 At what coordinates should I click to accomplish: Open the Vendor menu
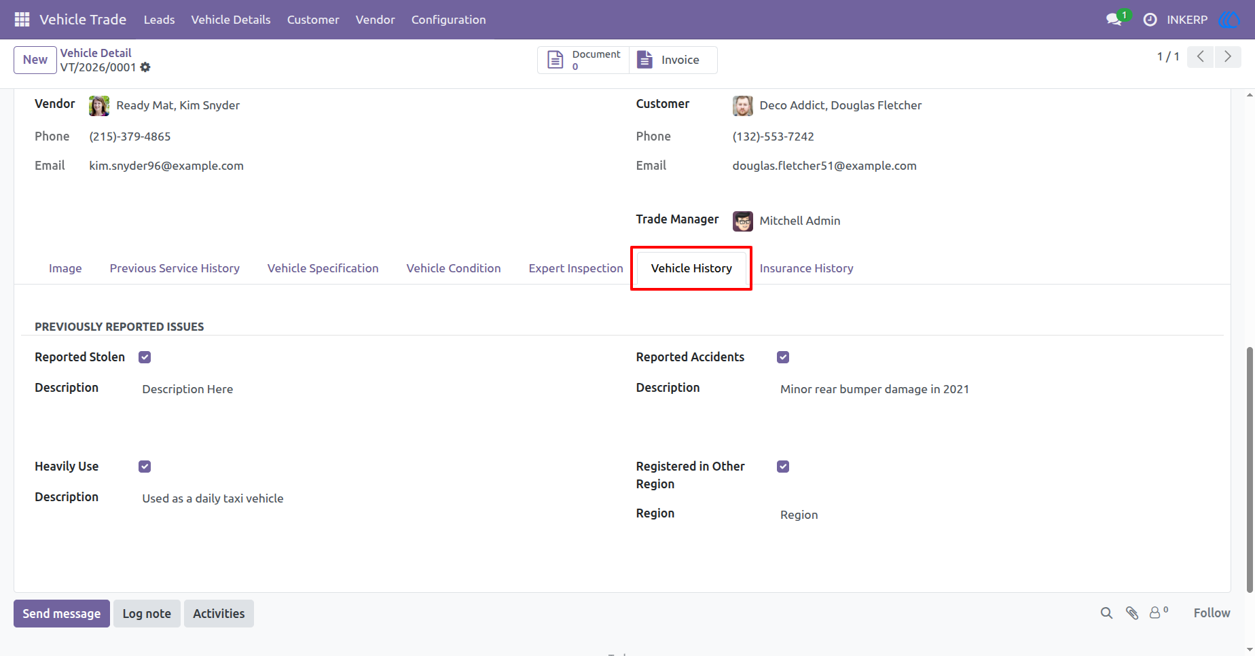pyautogui.click(x=376, y=20)
